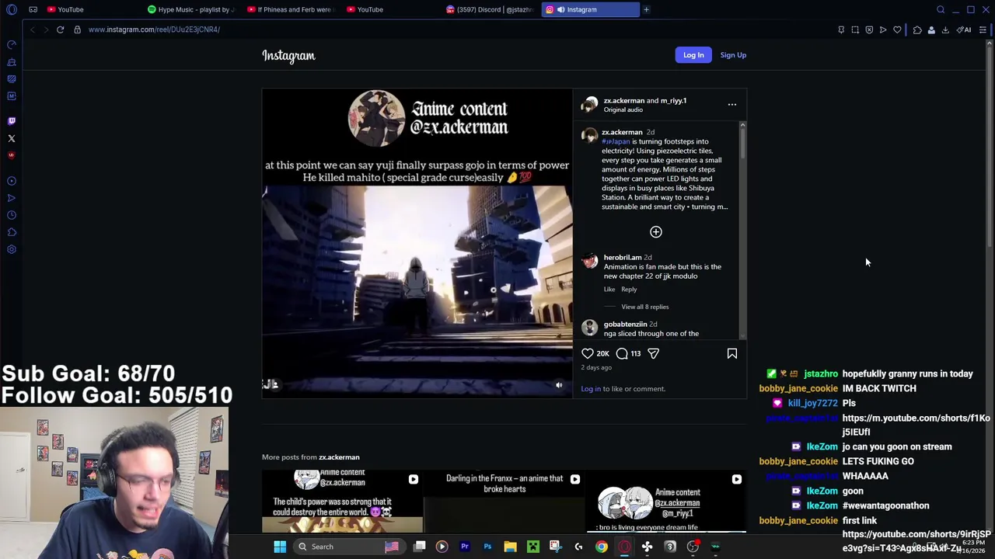
Task: Launch Minecraft from the taskbar
Action: (x=533, y=547)
